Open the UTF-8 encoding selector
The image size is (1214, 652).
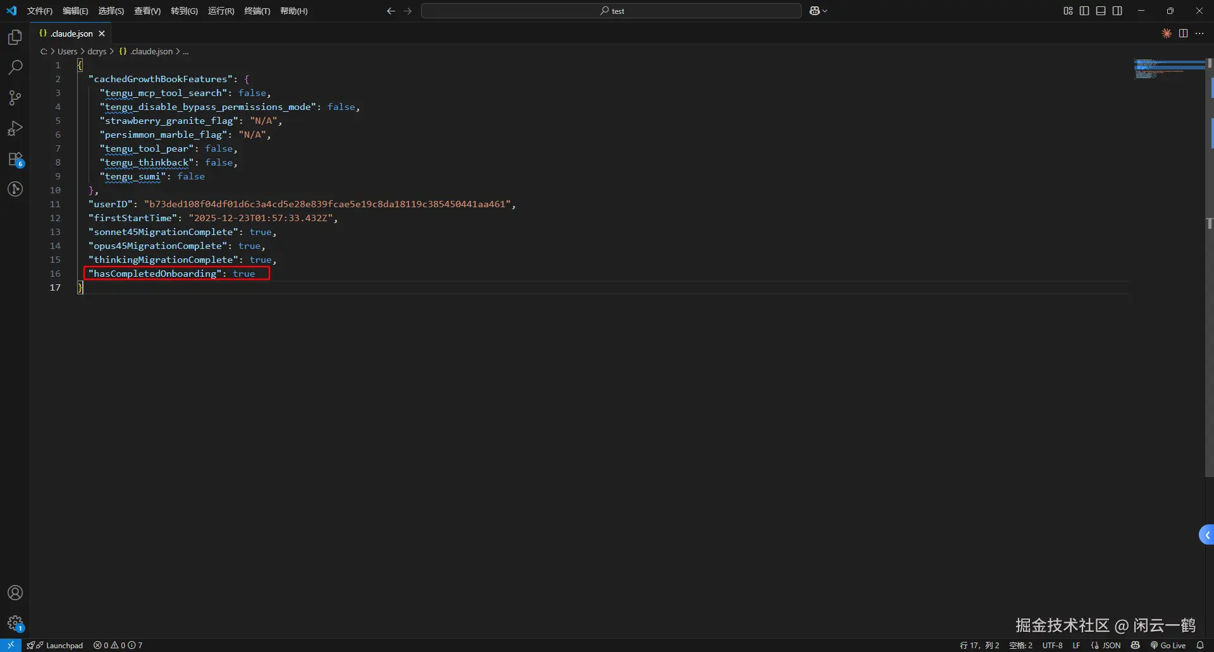(1052, 645)
